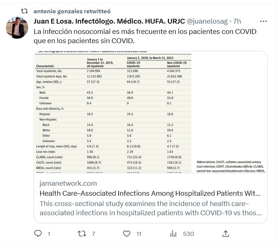278x244 pixels.
Task: Click the reply count of 1
Action: click(49, 234)
